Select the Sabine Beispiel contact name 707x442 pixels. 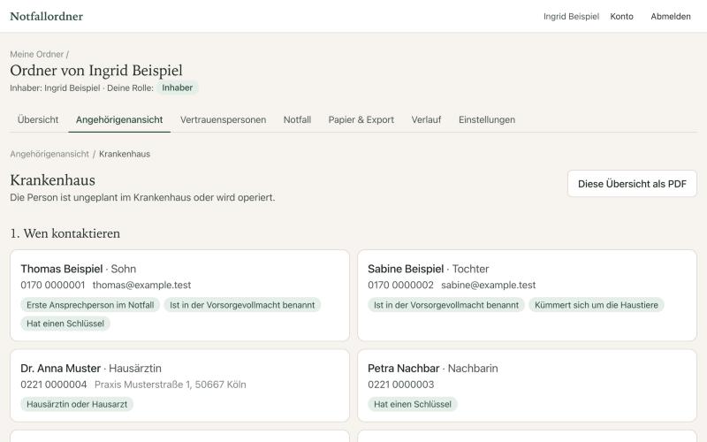click(406, 269)
